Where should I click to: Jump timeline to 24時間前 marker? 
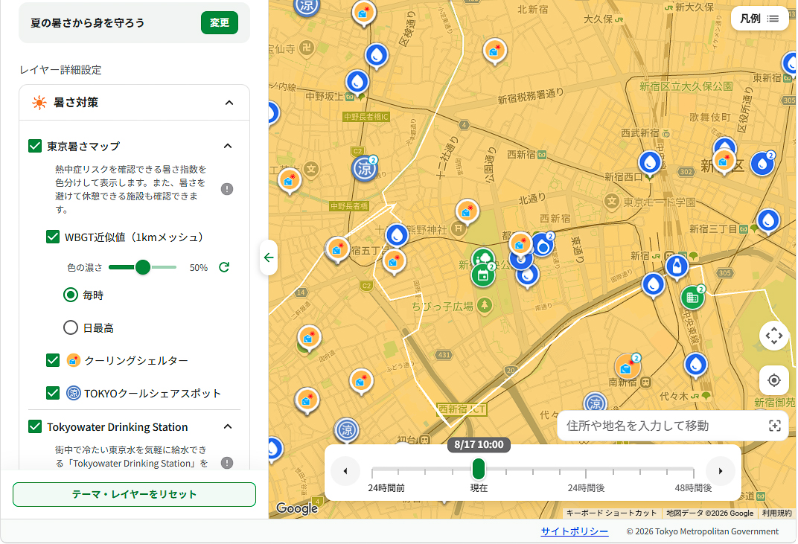[386, 487]
